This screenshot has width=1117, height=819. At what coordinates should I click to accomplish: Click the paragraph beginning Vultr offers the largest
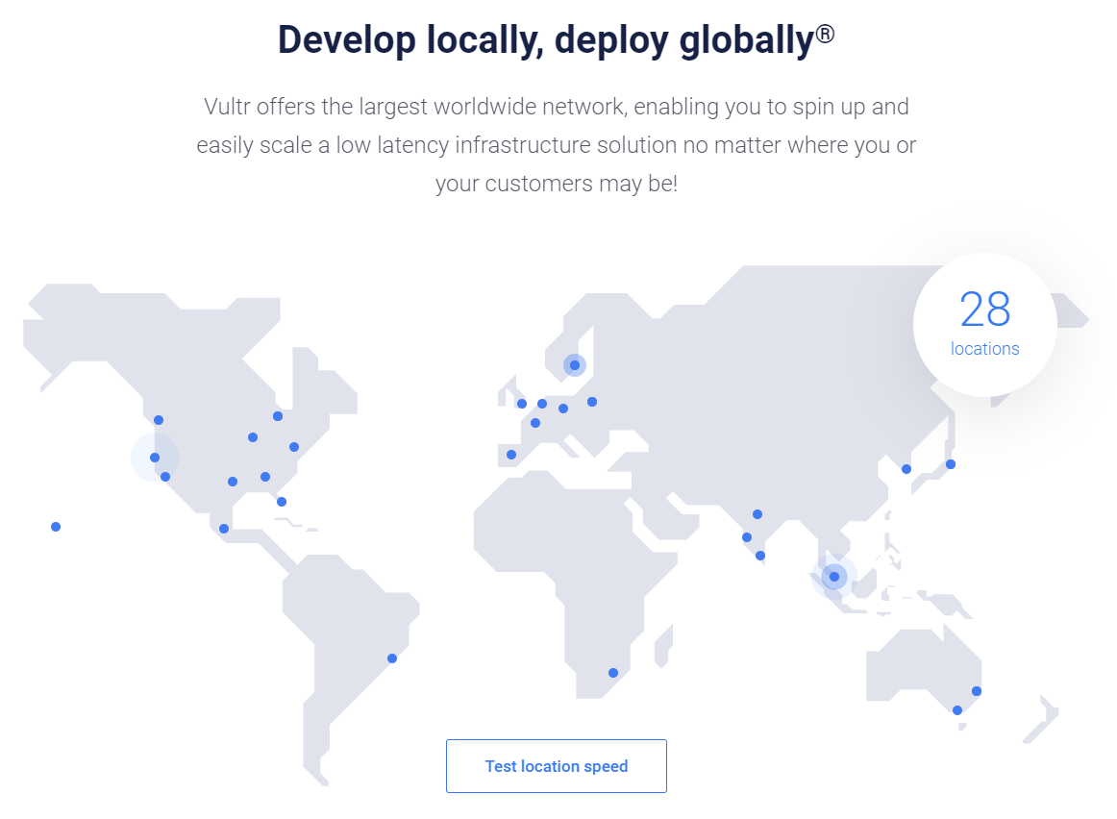[x=557, y=145]
